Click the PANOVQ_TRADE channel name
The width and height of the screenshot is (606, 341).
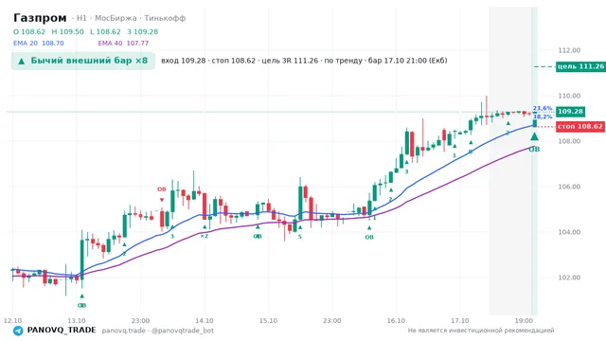[x=62, y=331]
